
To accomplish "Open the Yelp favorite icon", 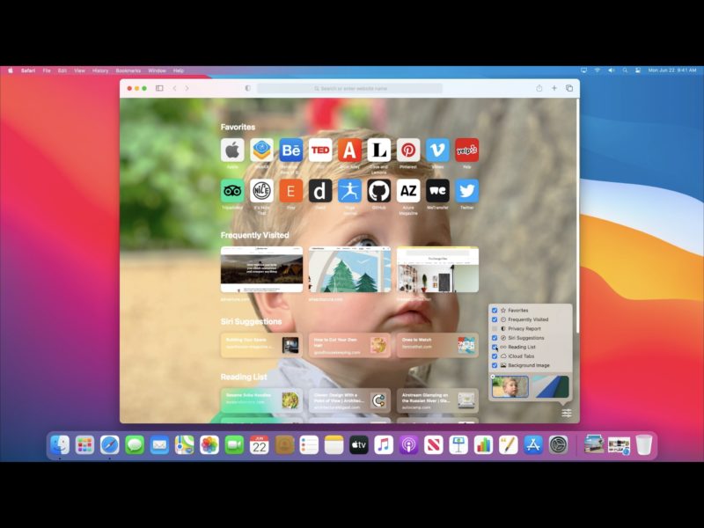I will [467, 150].
